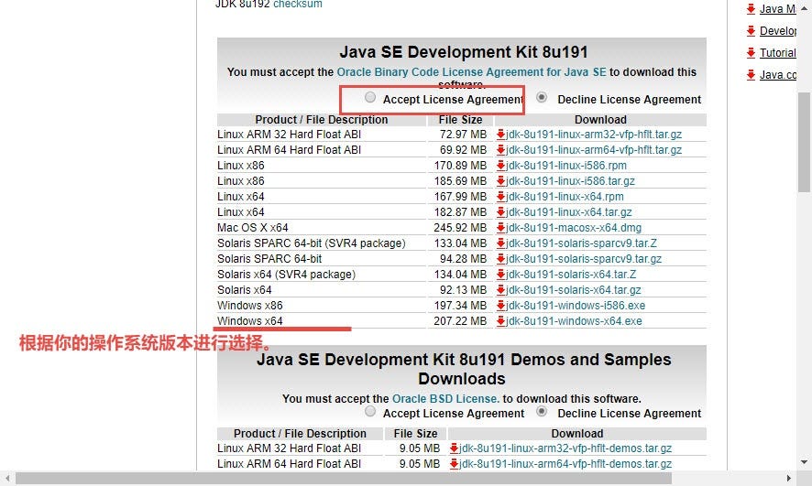Click red arrow icon beside Java M sidebar link

click(751, 9)
